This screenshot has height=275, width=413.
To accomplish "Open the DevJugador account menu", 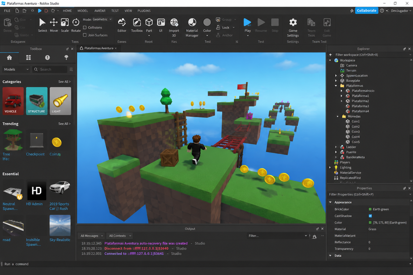I will (401, 11).
